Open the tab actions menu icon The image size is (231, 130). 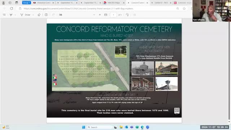click(x=17, y=3)
